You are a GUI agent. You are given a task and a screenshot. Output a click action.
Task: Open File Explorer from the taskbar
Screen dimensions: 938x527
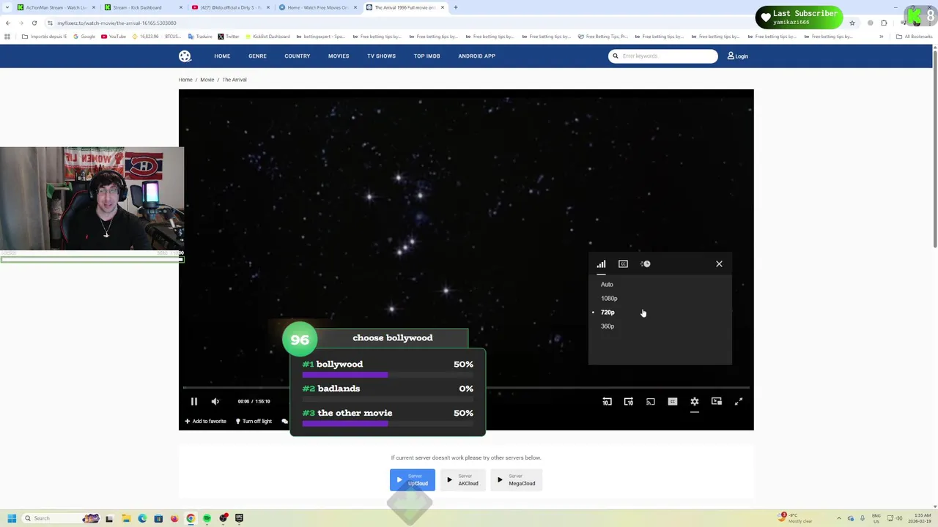coord(125,518)
